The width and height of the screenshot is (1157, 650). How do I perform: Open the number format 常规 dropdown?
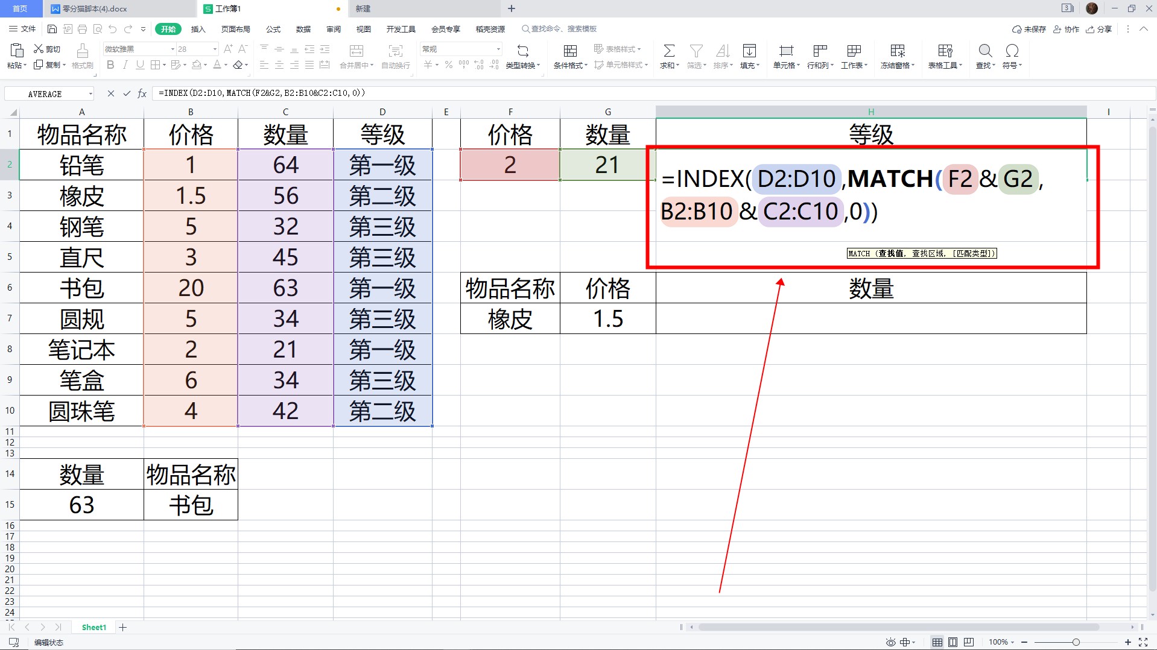click(x=498, y=49)
